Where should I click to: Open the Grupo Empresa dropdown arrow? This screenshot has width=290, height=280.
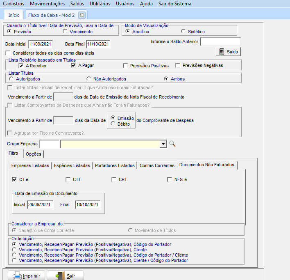163,144
